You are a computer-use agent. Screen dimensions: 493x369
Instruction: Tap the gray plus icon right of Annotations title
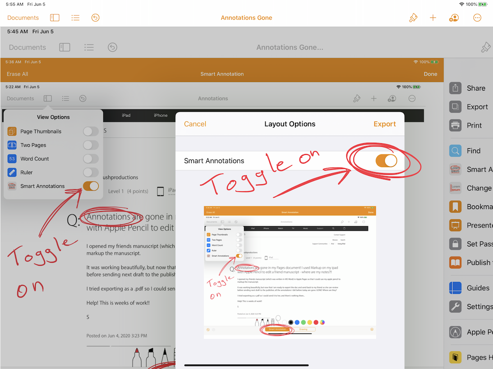(x=373, y=99)
